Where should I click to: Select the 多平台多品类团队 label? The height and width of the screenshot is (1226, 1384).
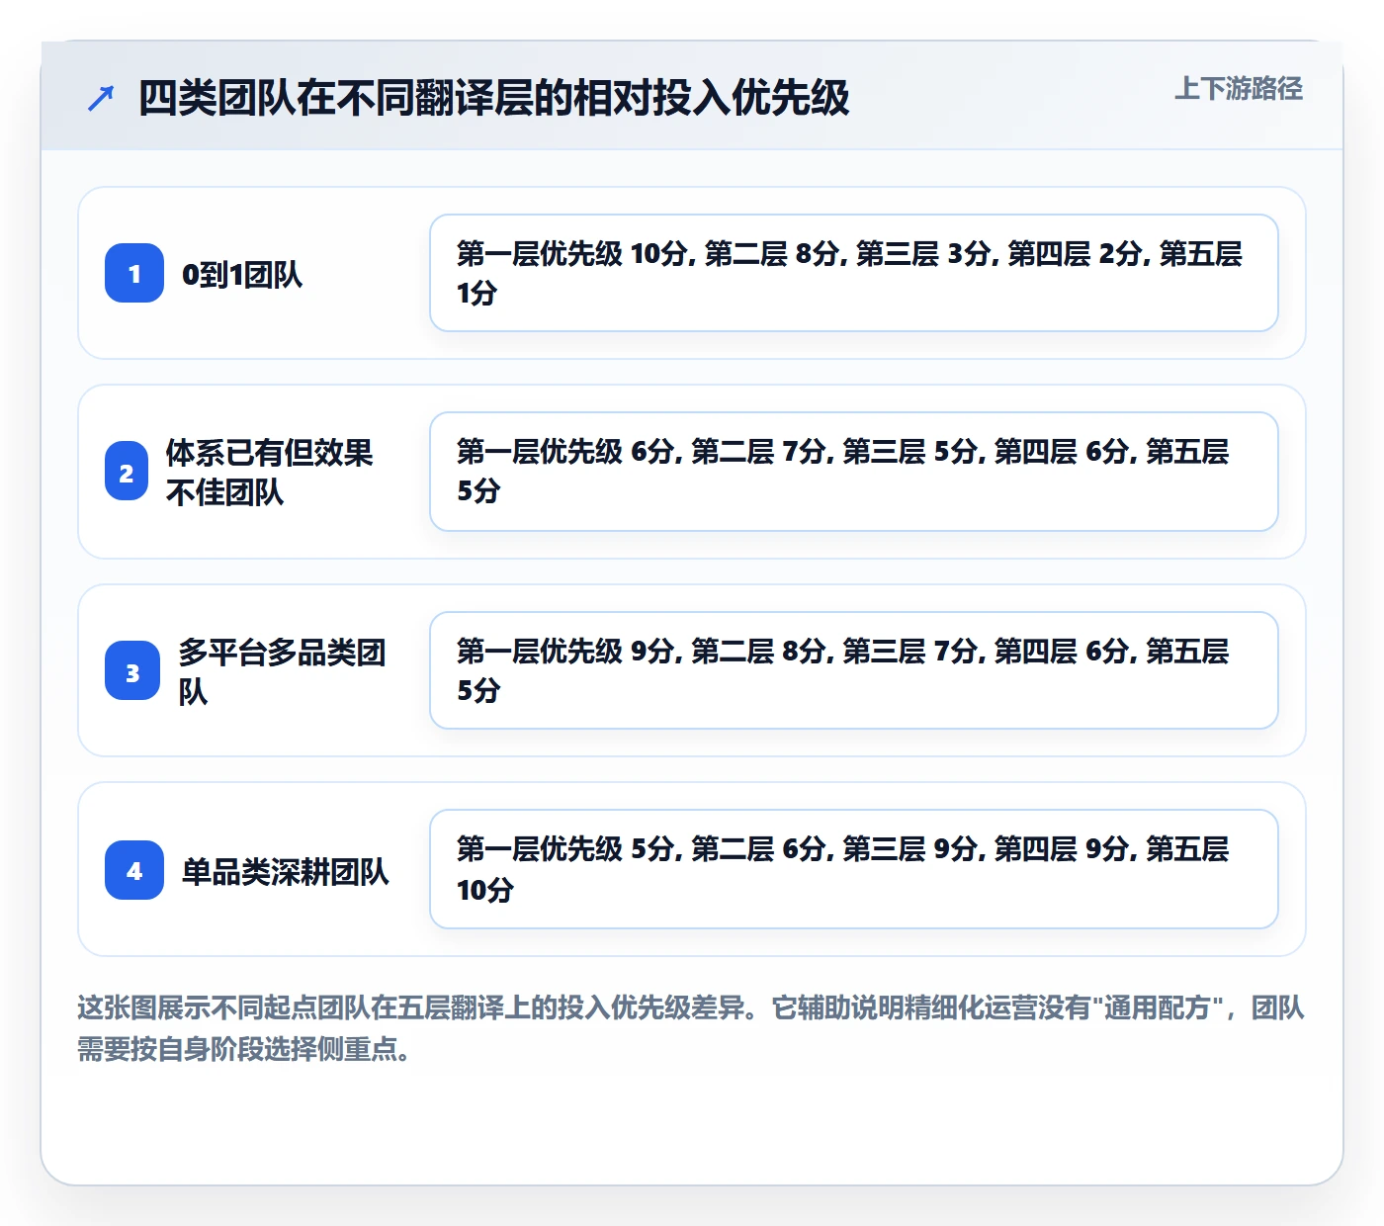(283, 671)
